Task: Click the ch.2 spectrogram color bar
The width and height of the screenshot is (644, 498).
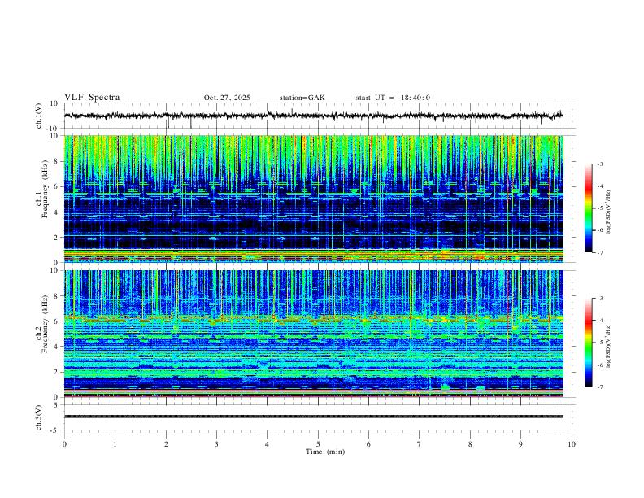Action: tap(588, 343)
